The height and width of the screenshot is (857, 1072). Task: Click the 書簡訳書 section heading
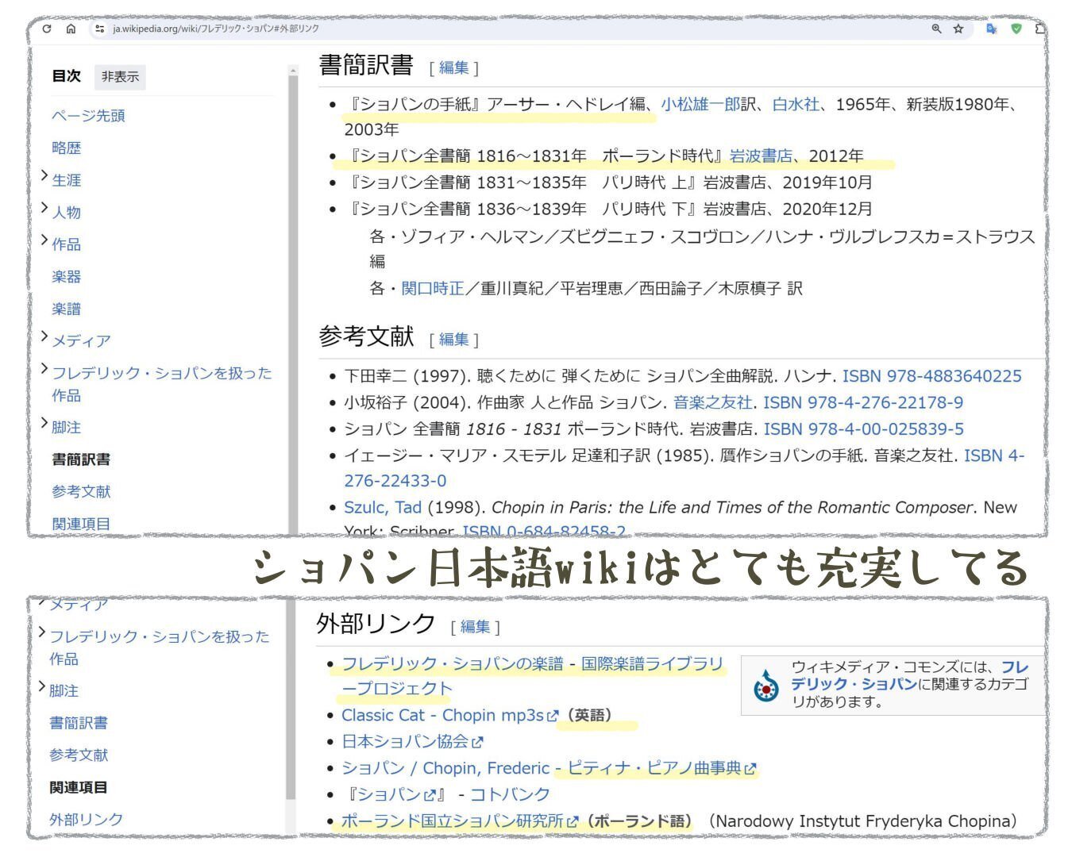click(x=366, y=65)
